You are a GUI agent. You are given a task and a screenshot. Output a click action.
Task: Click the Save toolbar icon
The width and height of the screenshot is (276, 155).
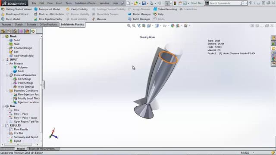[144, 3]
